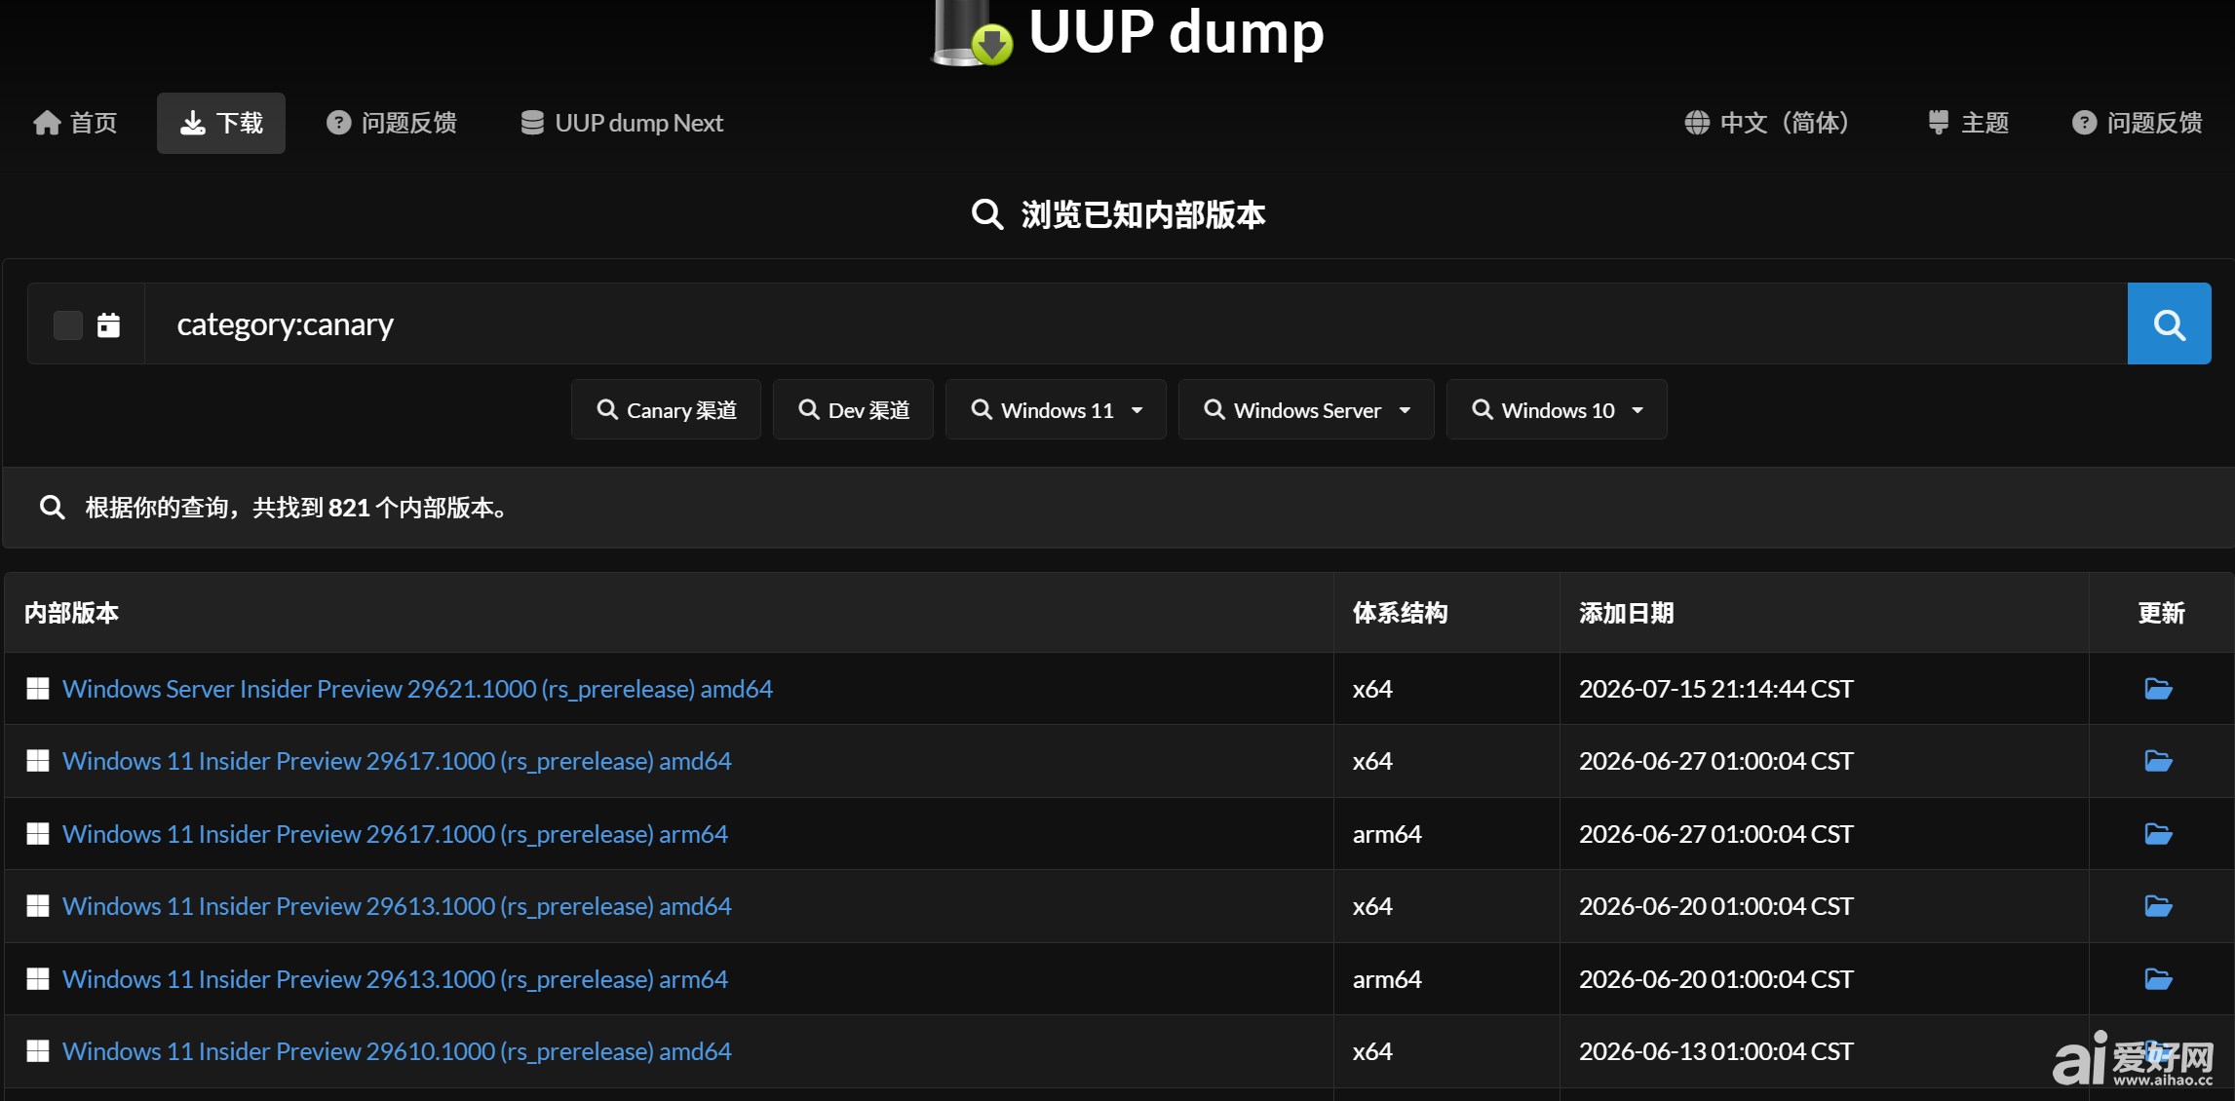Click Windows logo of 29617.1000 amd64 row
Viewport: 2235px width, 1101px height.
tap(38, 761)
